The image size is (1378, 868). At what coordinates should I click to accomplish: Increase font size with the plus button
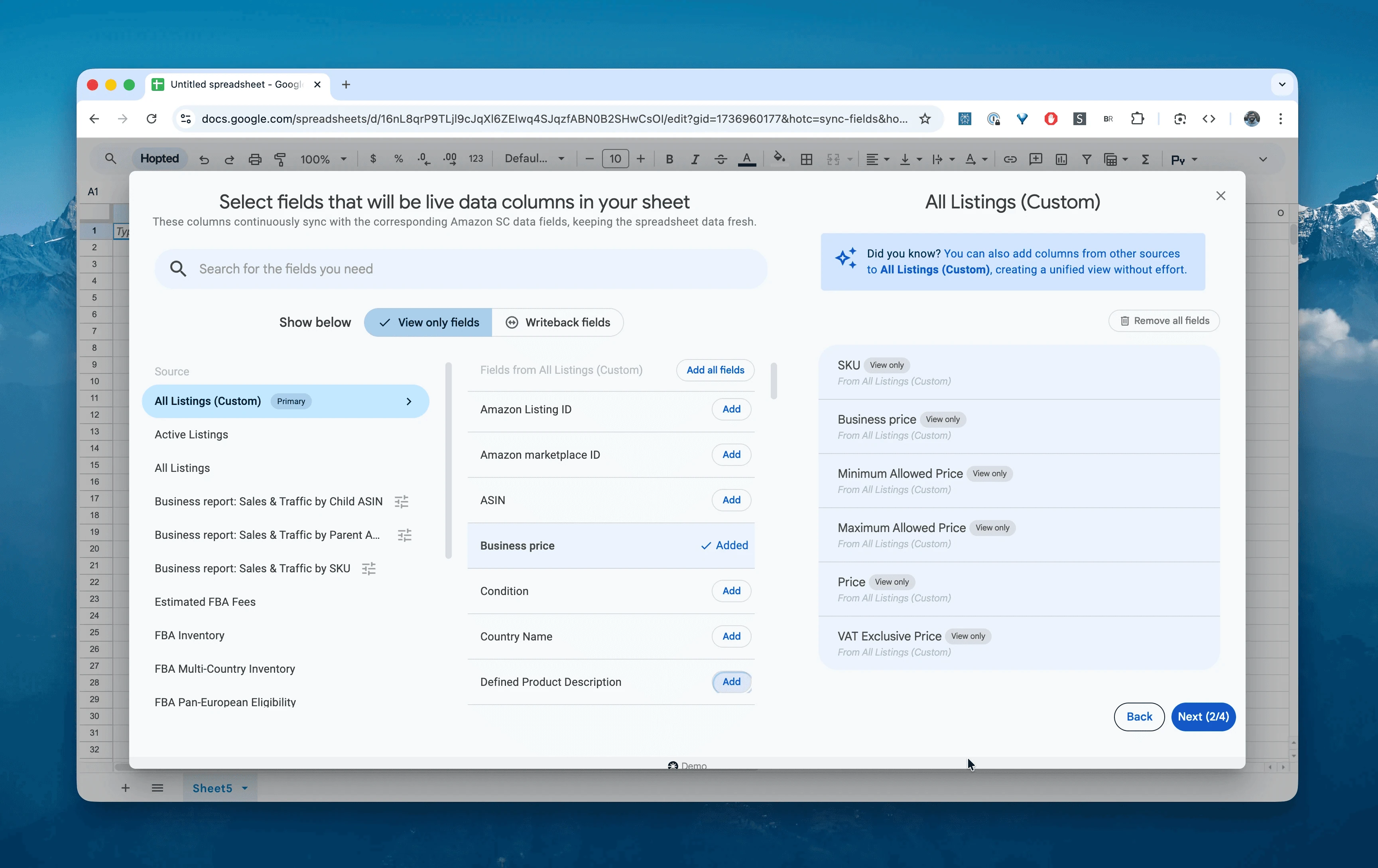(641, 159)
